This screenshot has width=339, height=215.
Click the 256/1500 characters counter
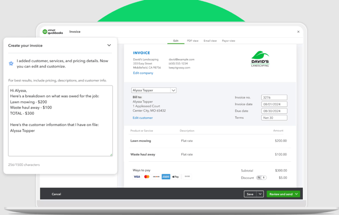click(24, 165)
